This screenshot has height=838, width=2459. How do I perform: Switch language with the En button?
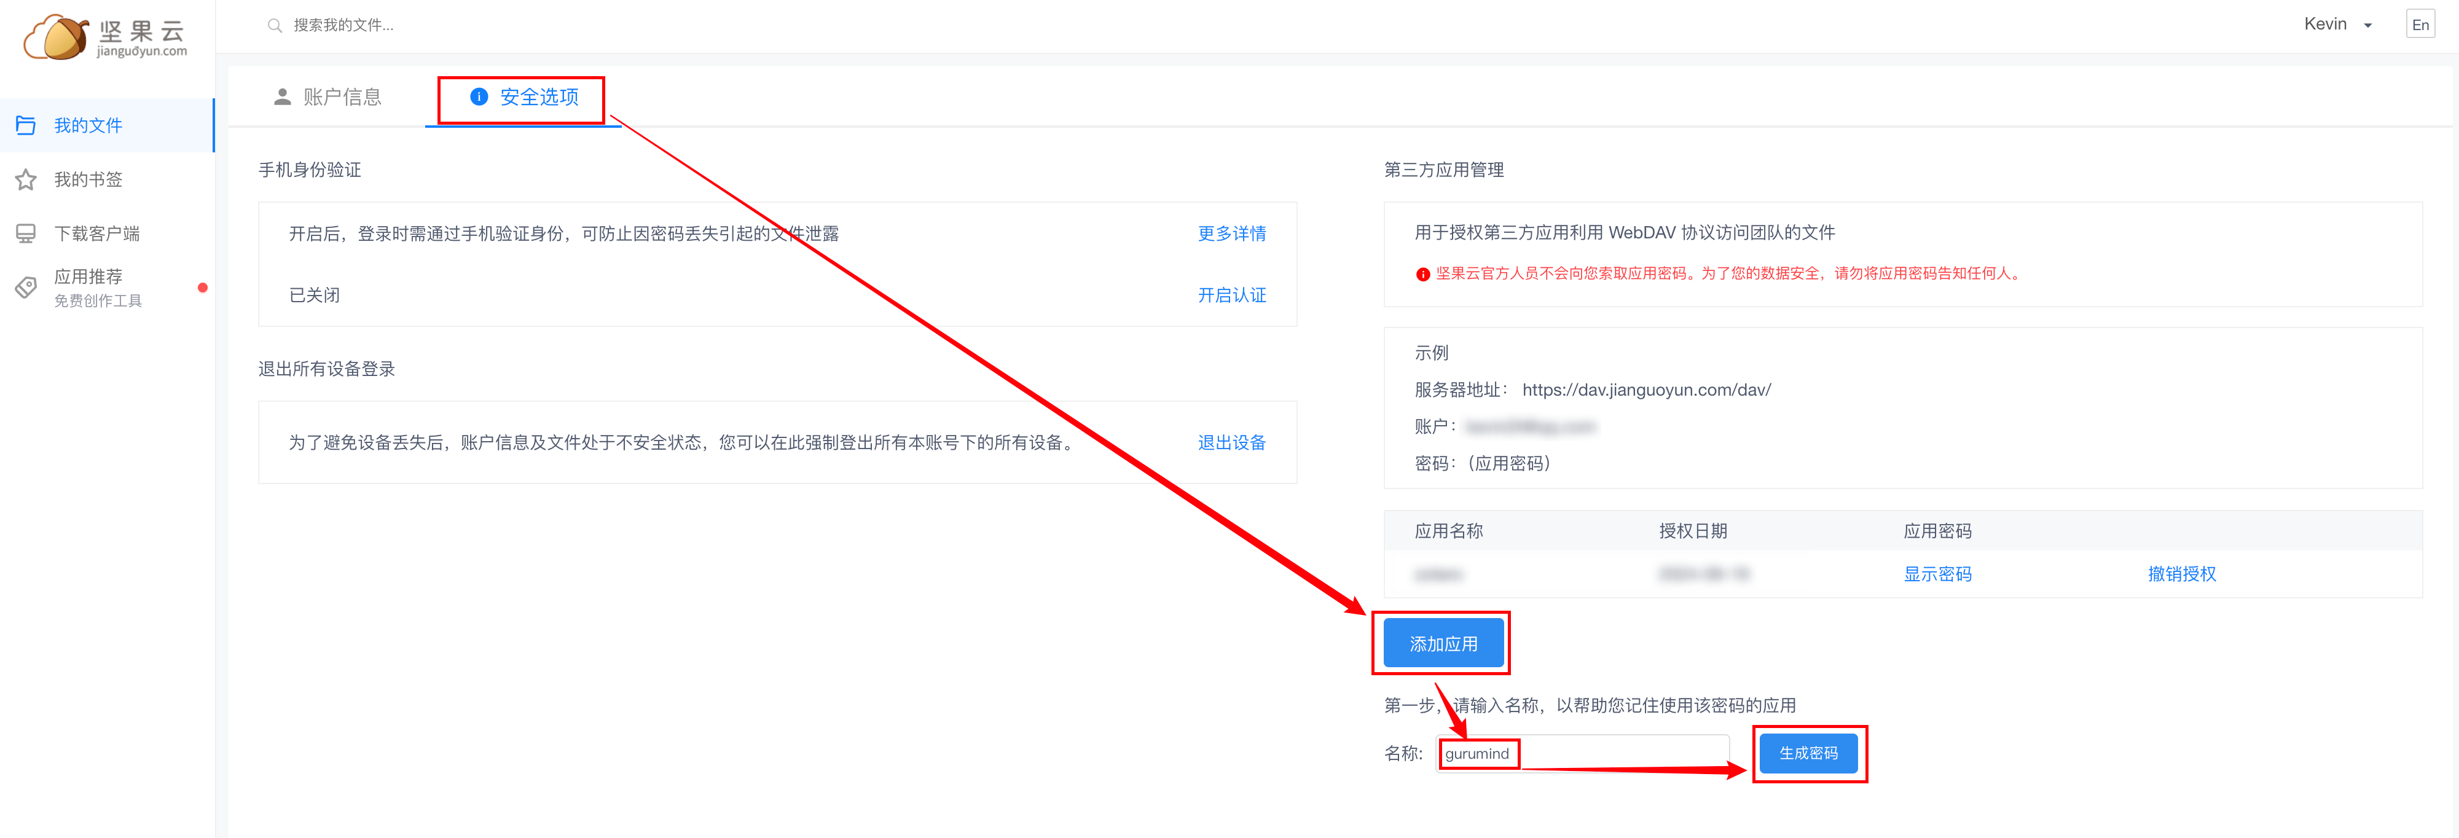point(2420,25)
